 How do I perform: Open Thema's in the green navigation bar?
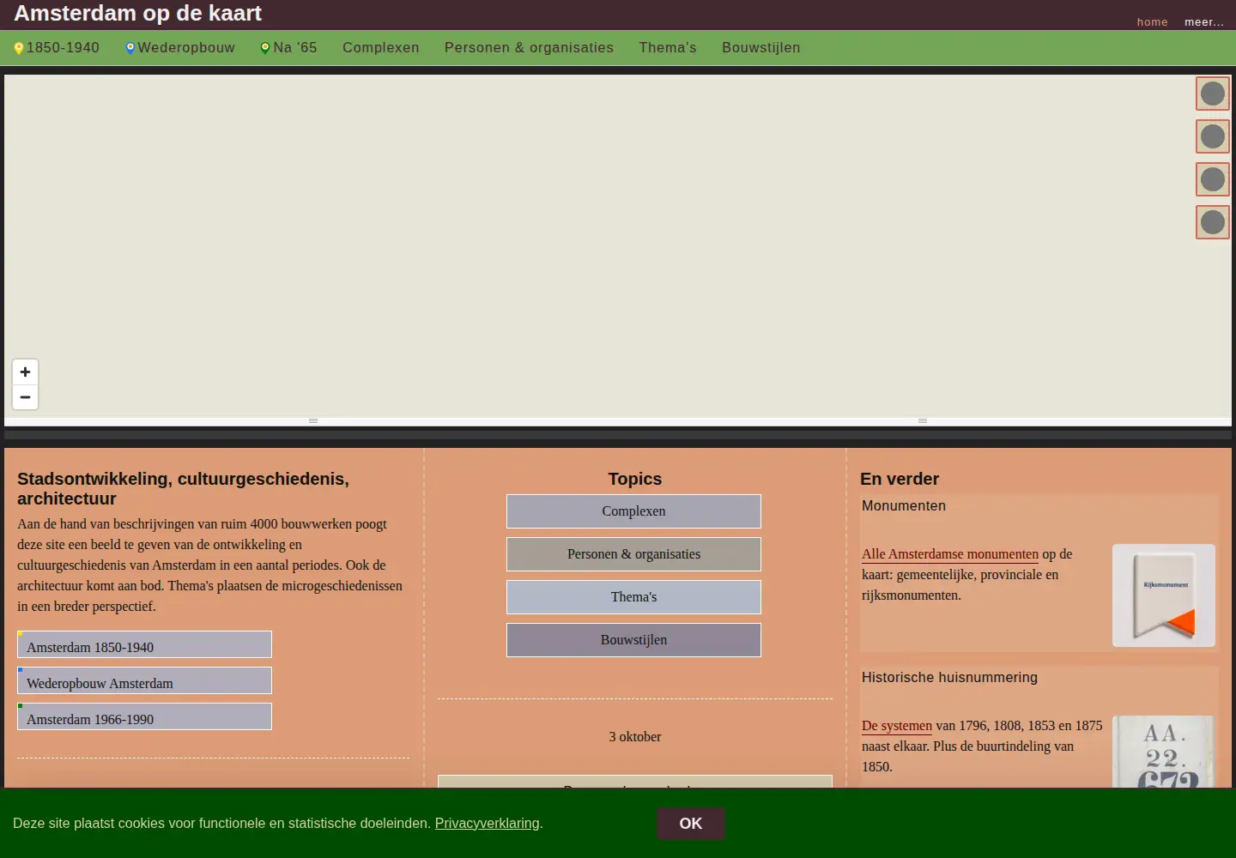tap(668, 48)
